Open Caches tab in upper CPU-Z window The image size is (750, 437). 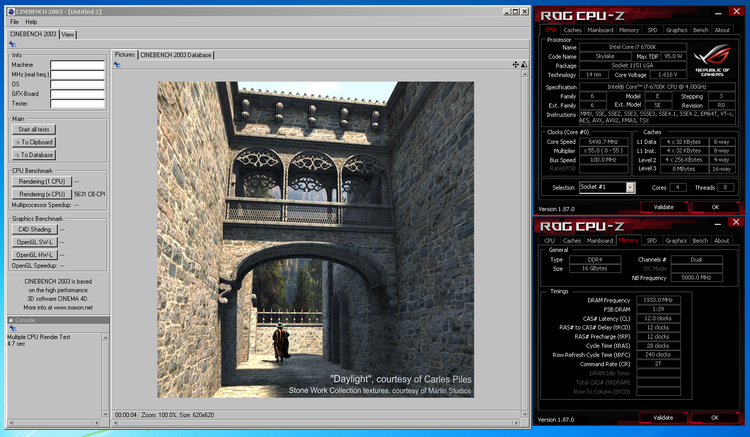pyautogui.click(x=573, y=30)
